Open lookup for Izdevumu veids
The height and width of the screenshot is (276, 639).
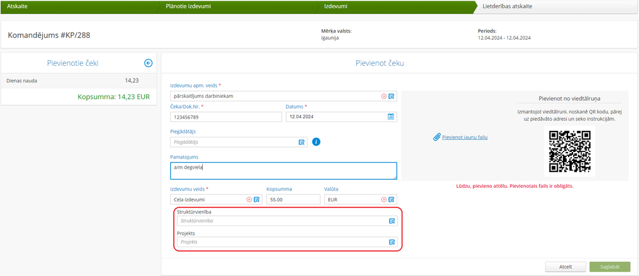pos(256,199)
